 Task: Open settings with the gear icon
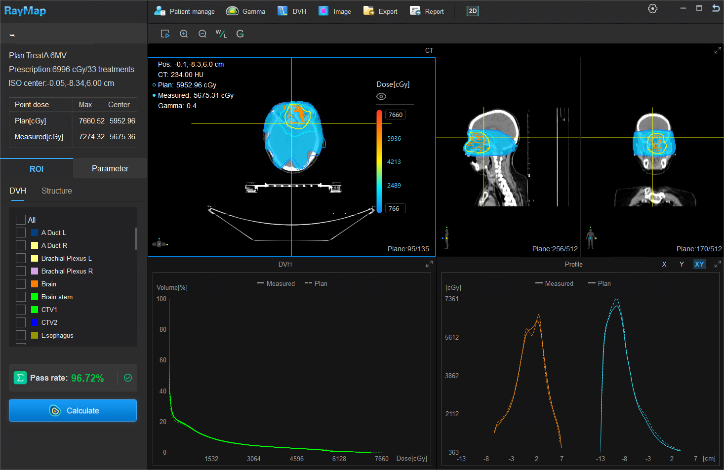652,8
